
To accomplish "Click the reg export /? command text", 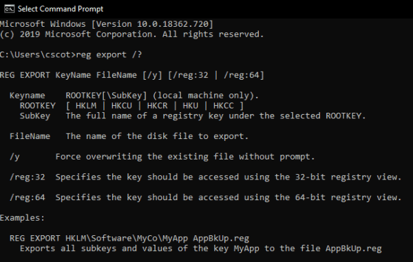I will point(109,55).
